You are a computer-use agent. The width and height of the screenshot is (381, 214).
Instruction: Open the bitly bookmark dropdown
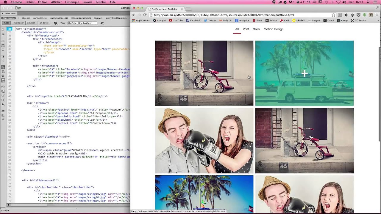point(225,21)
